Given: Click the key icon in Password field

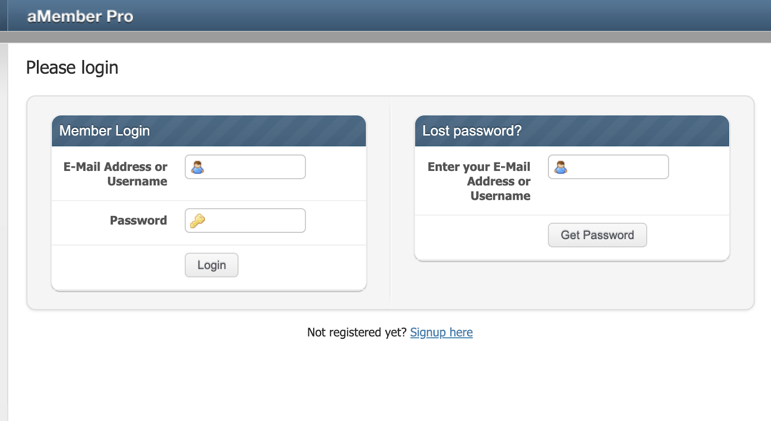Looking at the screenshot, I should pos(198,221).
